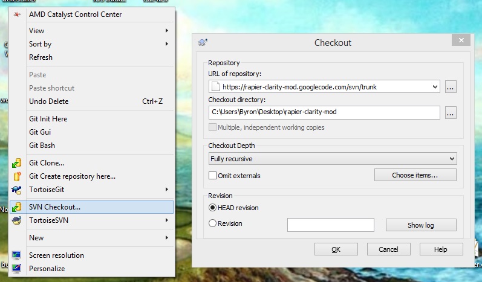Expand the View submenu

(x=166, y=30)
